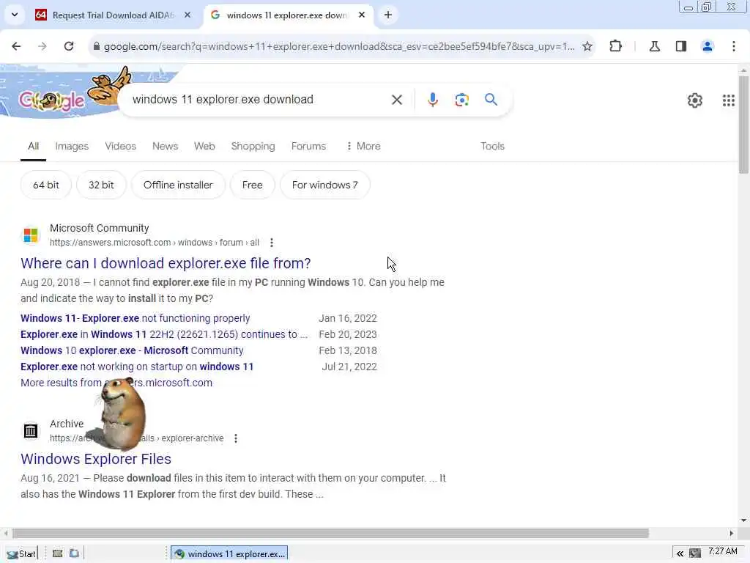Switch to Request Trial Download AIDA64 tab
The image size is (750, 563).
pos(113,15)
